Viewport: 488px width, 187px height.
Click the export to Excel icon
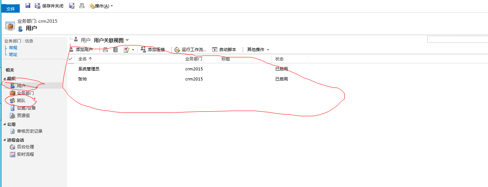coord(116,50)
